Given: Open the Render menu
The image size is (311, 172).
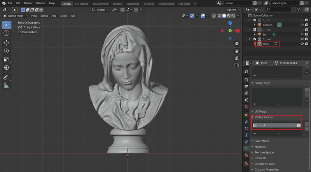Looking at the screenshot, I should pyautogui.click(x=28, y=3).
